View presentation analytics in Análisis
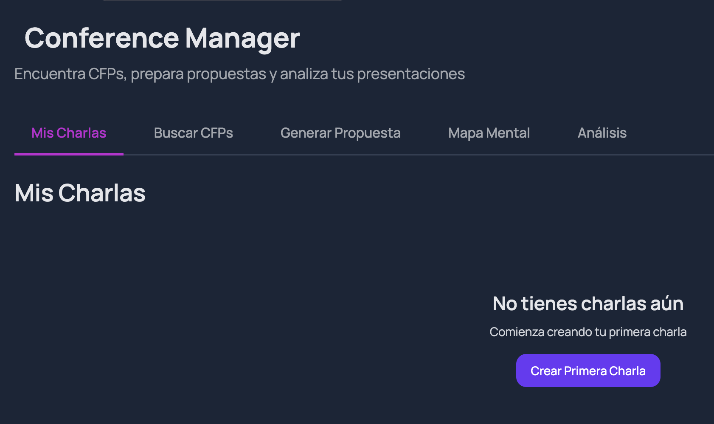This screenshot has height=424, width=714. tap(602, 133)
